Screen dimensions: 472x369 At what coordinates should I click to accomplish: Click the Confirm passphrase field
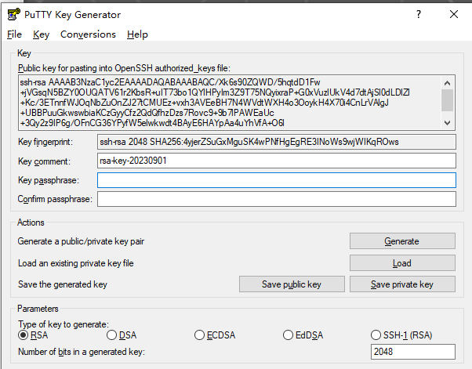(276, 199)
